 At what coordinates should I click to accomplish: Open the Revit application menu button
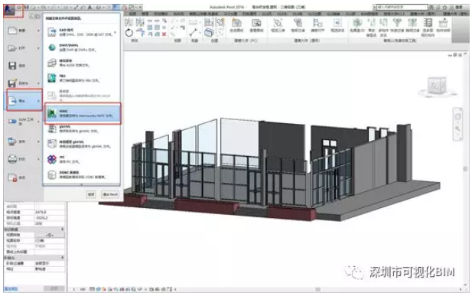pos(9,10)
